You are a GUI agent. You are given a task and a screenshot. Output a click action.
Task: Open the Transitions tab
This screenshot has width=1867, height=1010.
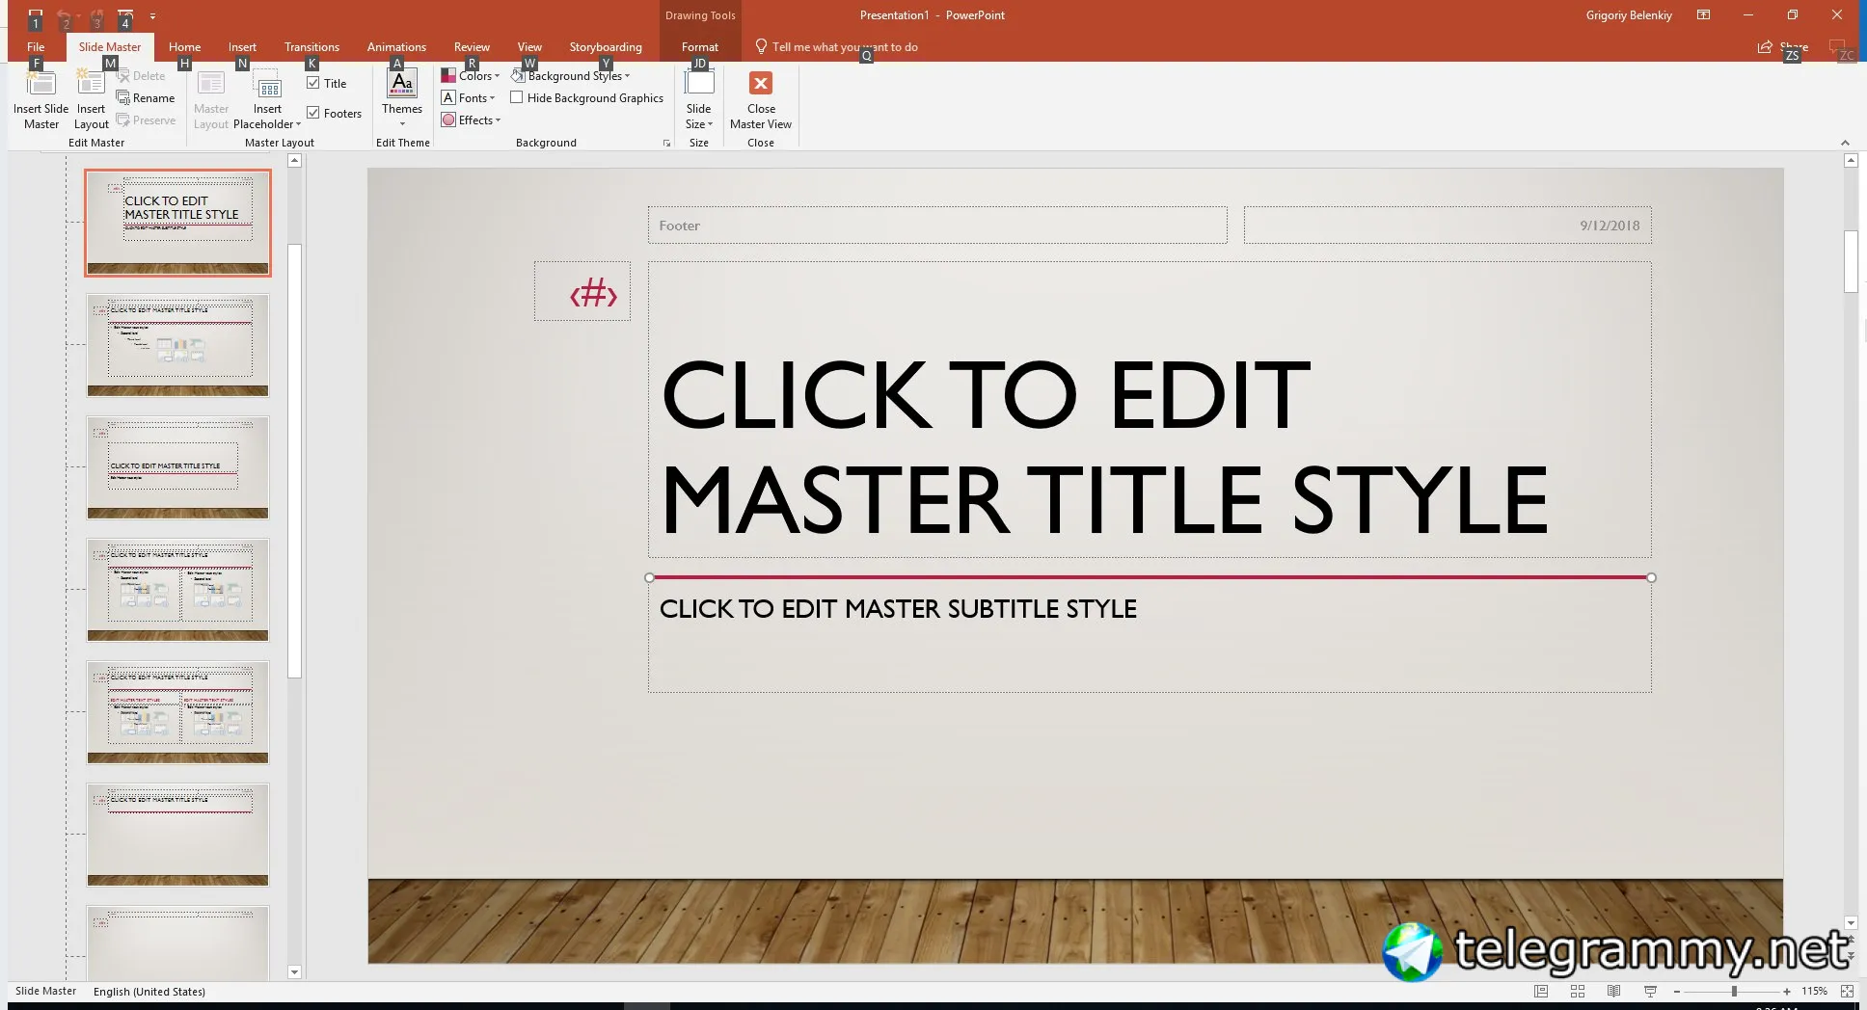(x=311, y=46)
